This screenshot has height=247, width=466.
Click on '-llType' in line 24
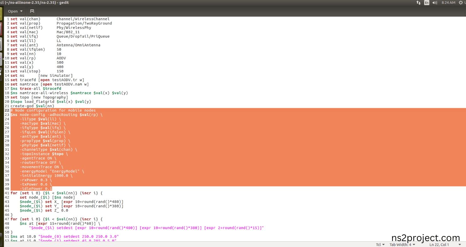(x=28, y=119)
